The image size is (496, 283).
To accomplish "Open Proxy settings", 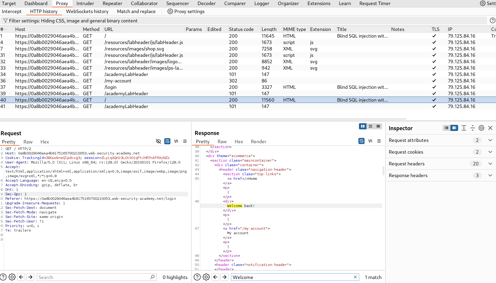I will click(186, 11).
